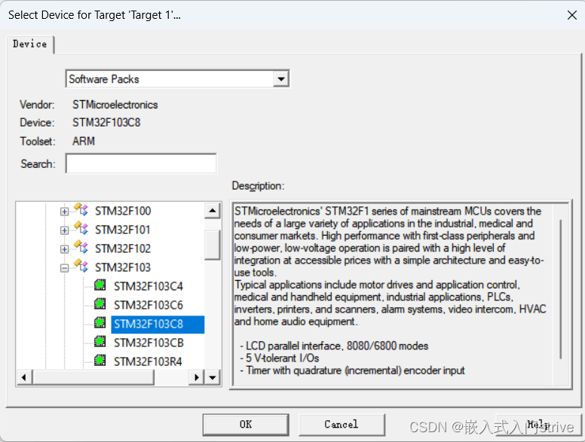
Task: Click the STM32F103 family icon
Action: (81, 266)
